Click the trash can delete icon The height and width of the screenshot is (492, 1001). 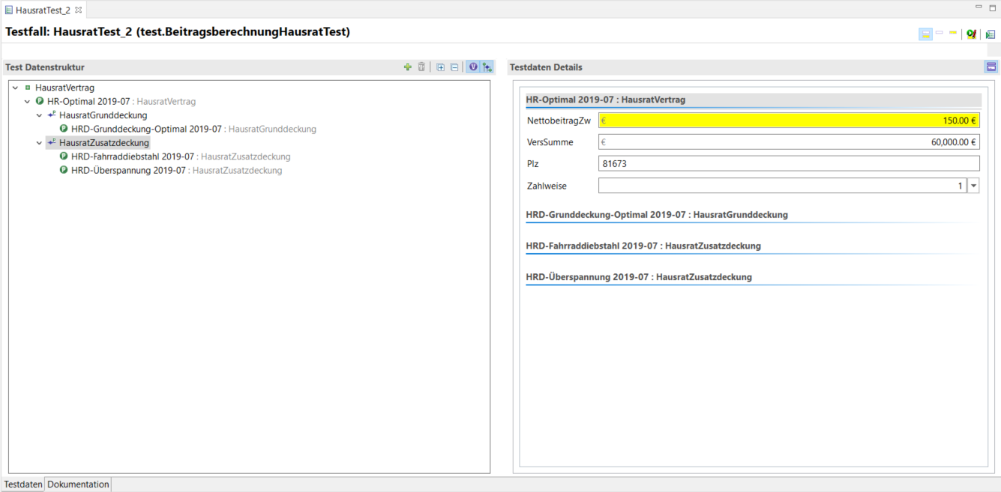(421, 67)
